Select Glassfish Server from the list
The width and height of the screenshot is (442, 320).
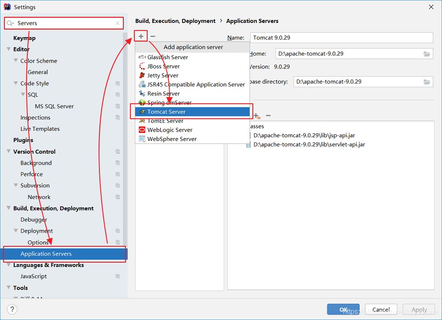[168, 57]
